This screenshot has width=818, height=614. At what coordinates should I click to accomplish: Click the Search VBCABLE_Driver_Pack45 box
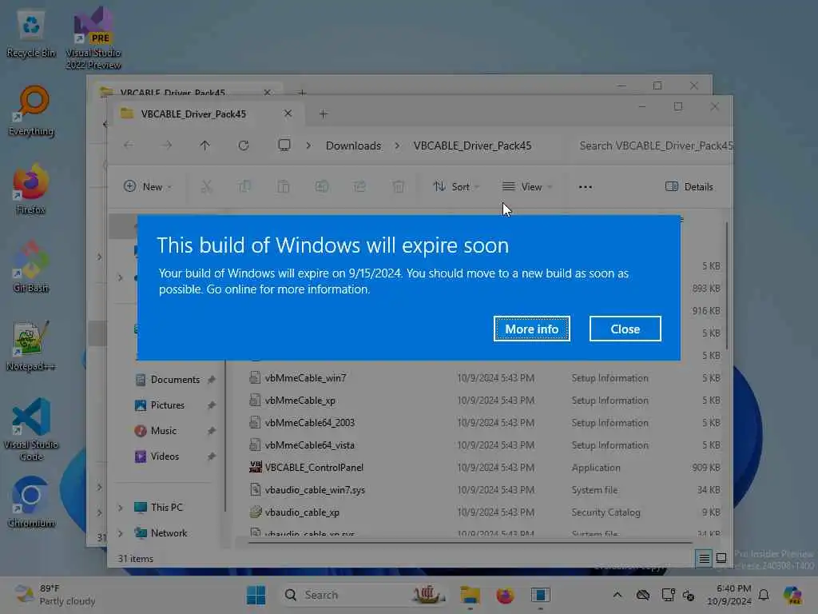(x=649, y=146)
